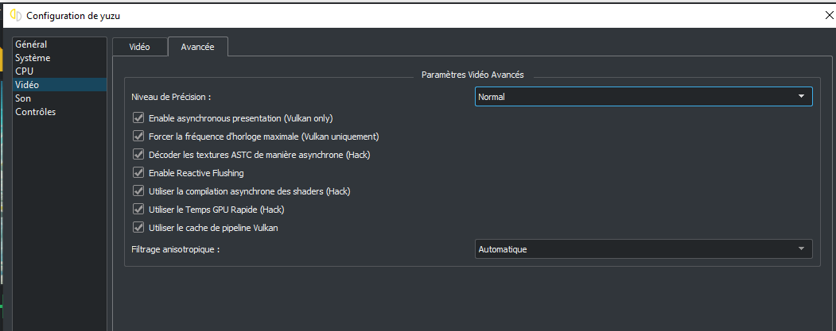
Task: Expand the Filtrage anisotropique dropdown
Action: point(643,249)
